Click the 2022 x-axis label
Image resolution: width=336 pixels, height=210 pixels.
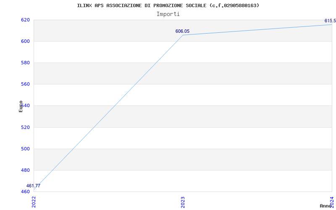tap(34, 202)
